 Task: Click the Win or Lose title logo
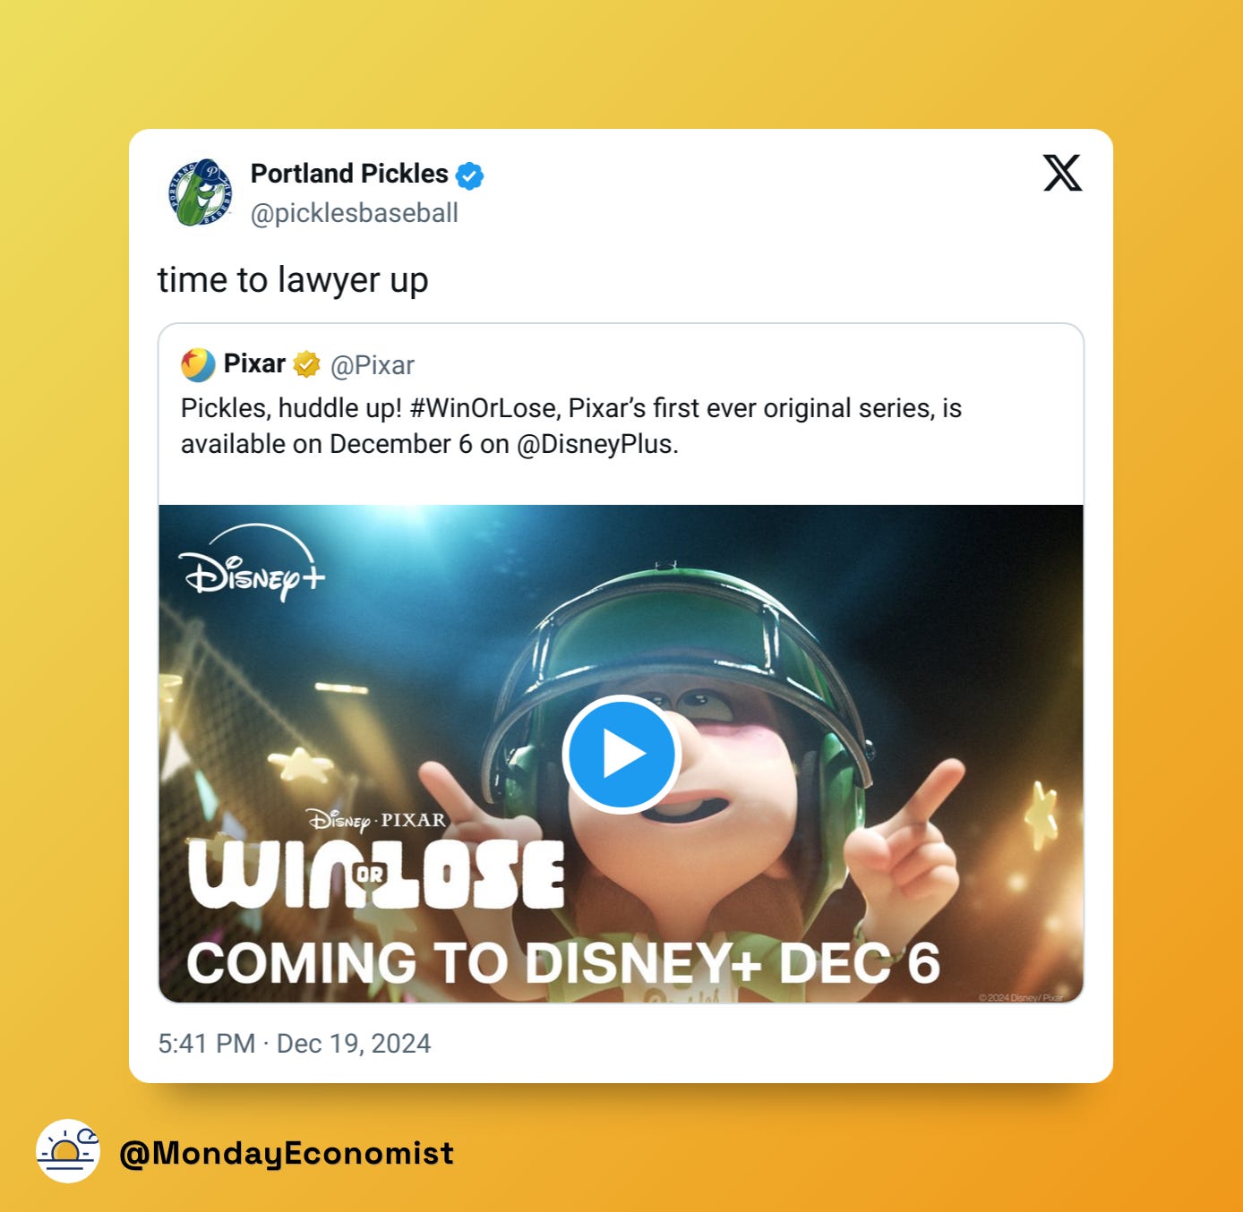pyautogui.click(x=377, y=875)
